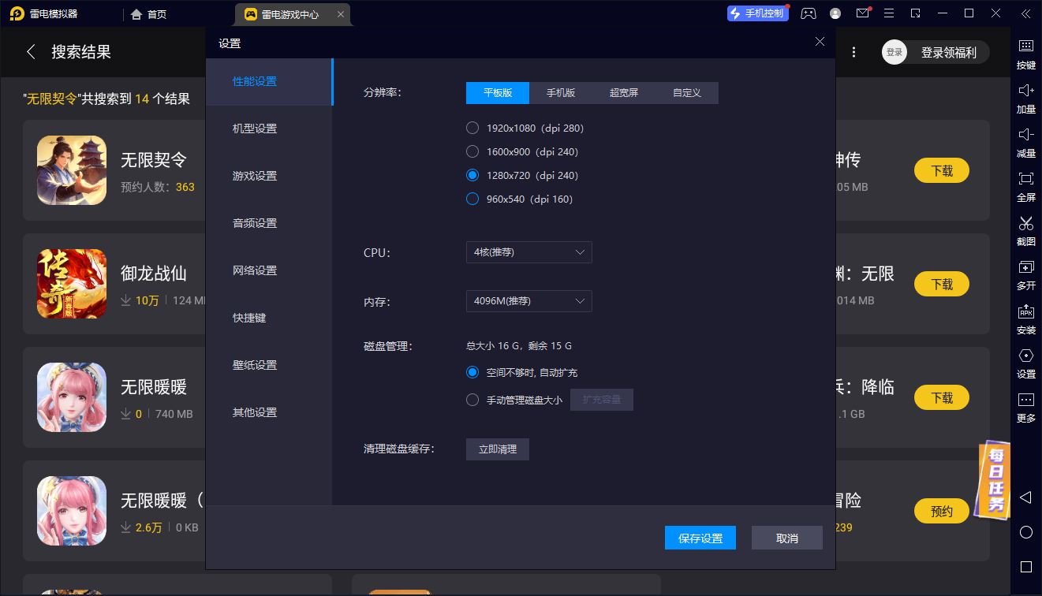The height and width of the screenshot is (596, 1042).
Task: Open the 内存 memory size dropdown
Action: point(528,300)
